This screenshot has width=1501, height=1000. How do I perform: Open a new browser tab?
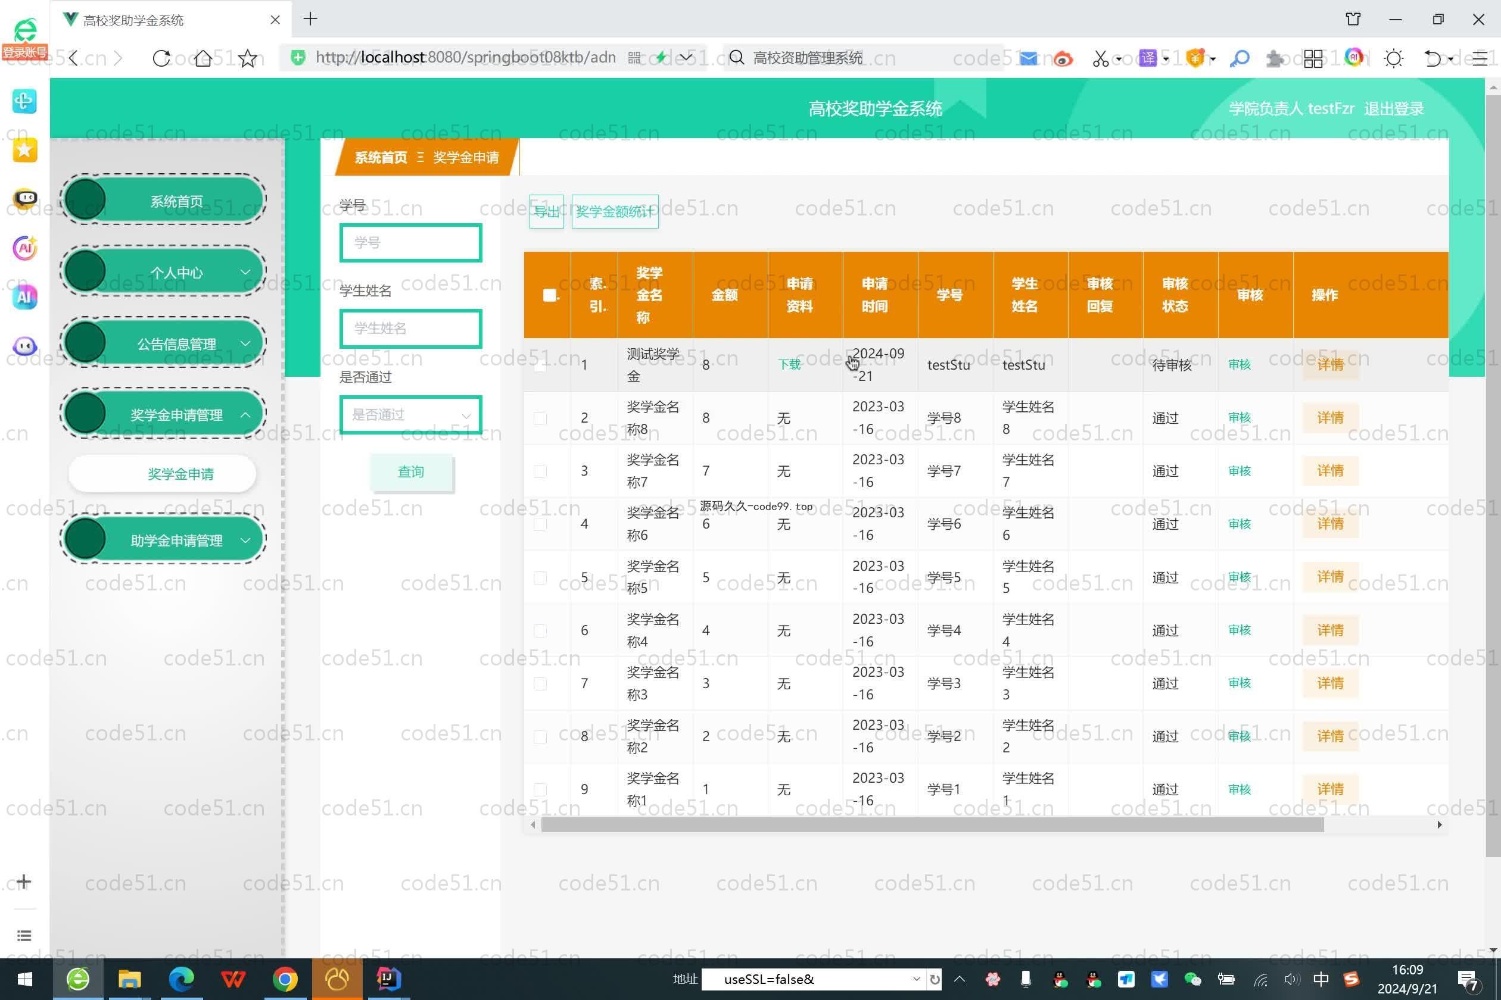(x=310, y=19)
